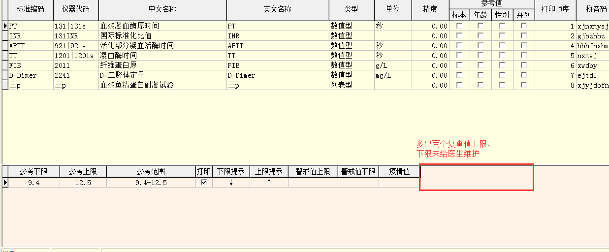609x252 pixels.
Task: Uncheck the 打印 checkbox in the 9.4-12.5 row
Action: click(204, 182)
